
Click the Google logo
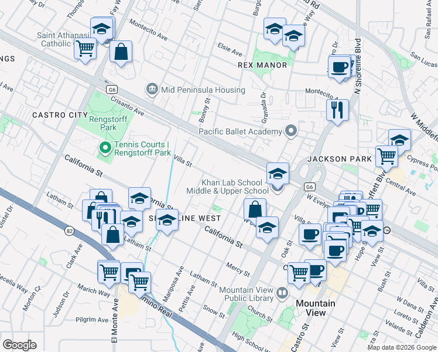point(19,345)
